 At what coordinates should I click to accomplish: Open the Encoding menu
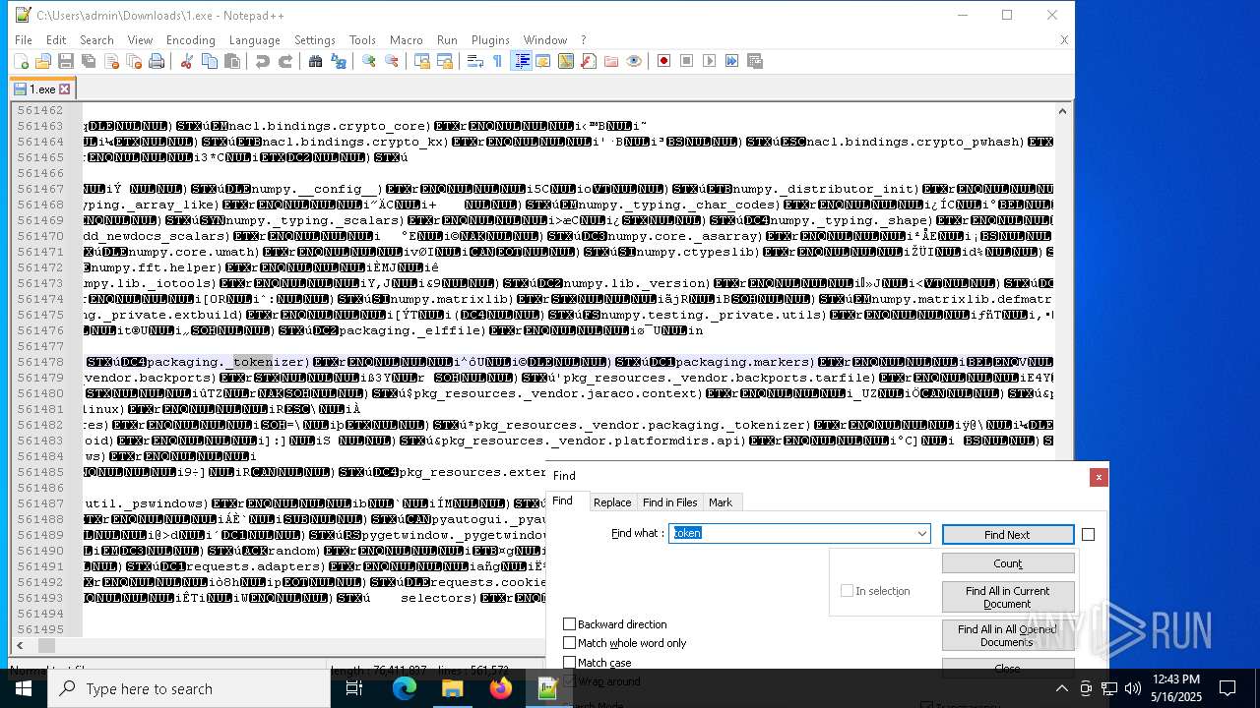tap(190, 40)
